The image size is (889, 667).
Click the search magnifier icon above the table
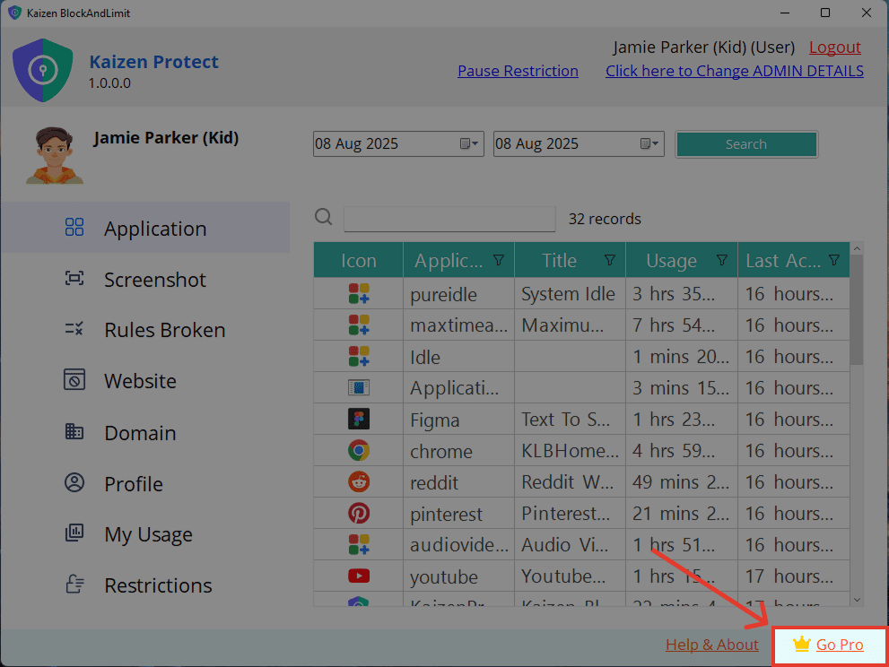pos(324,218)
